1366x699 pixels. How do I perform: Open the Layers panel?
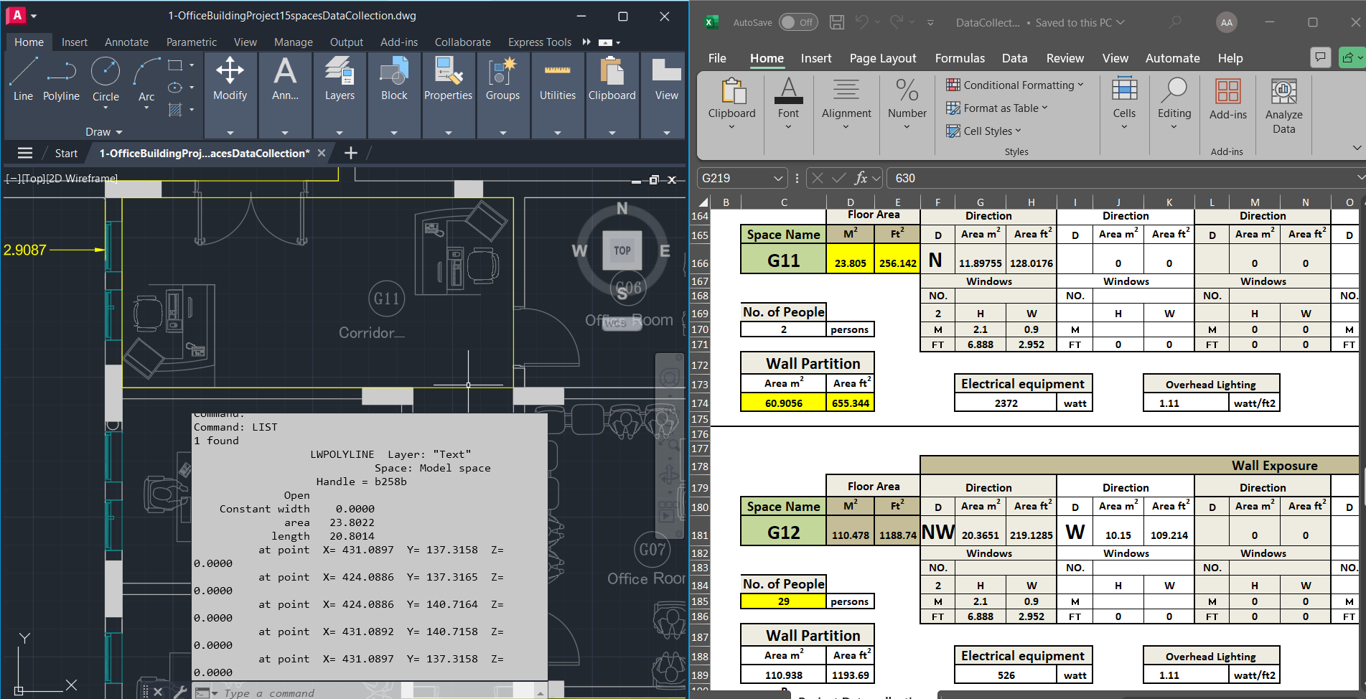[x=340, y=95]
